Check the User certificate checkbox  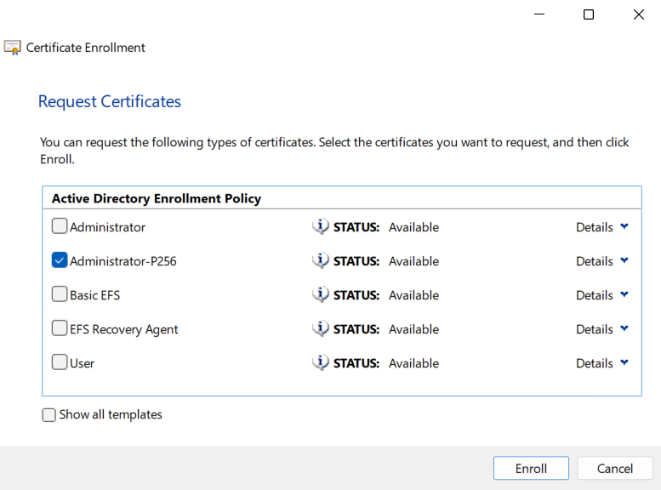(x=60, y=362)
